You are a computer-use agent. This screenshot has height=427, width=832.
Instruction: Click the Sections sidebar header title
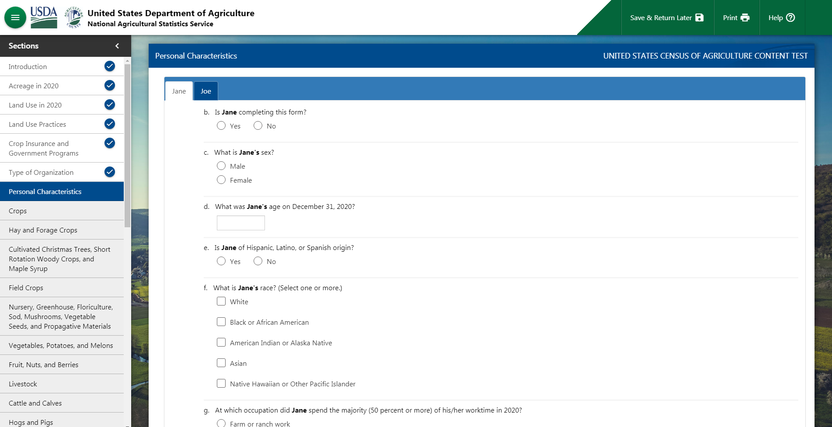coord(24,46)
